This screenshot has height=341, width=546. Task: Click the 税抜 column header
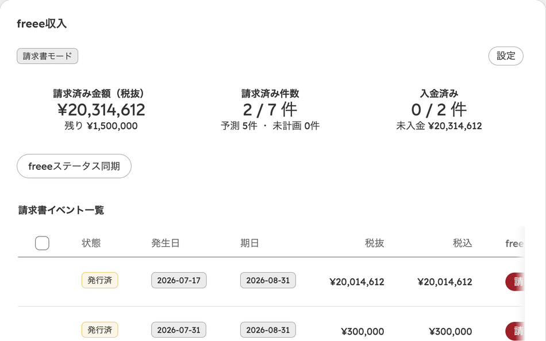374,243
